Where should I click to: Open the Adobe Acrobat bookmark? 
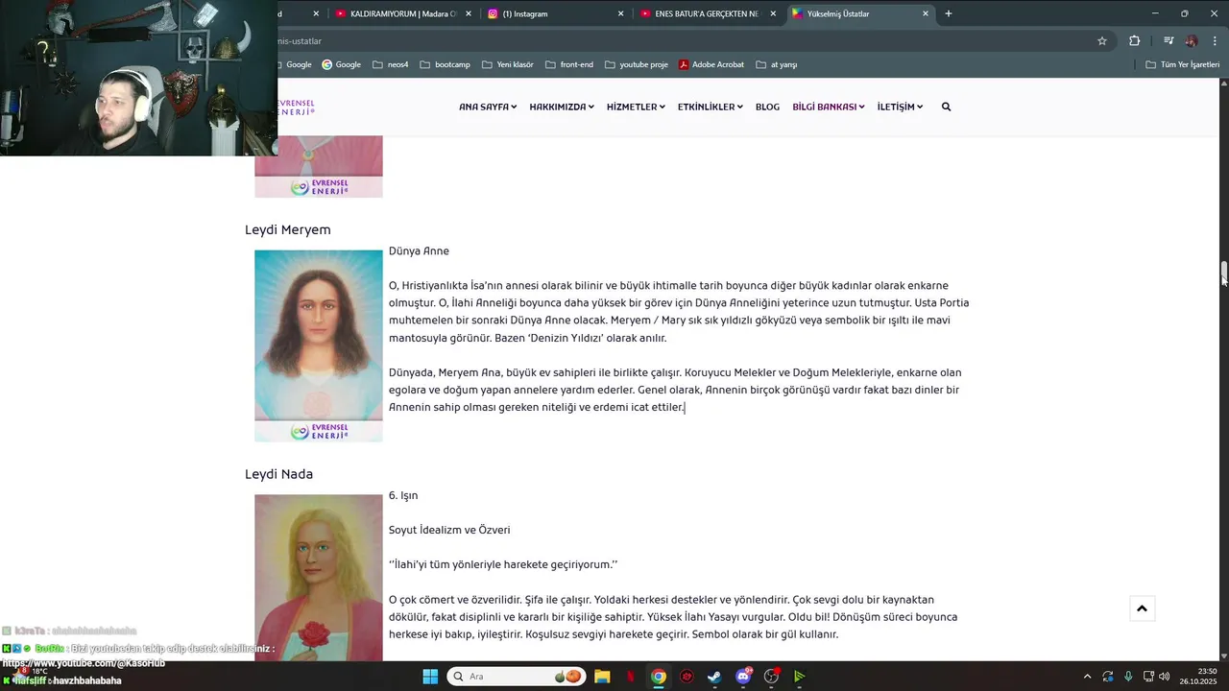711,64
